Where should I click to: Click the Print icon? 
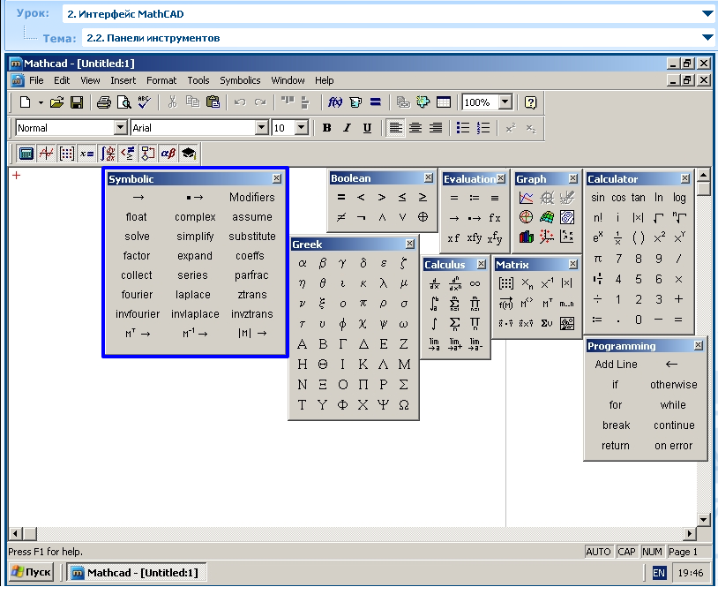tap(104, 102)
